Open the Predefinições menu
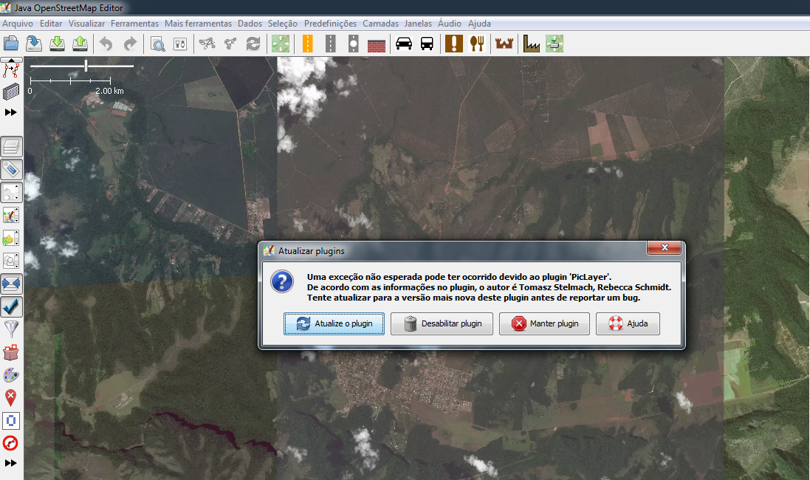This screenshot has width=810, height=480. 330,24
